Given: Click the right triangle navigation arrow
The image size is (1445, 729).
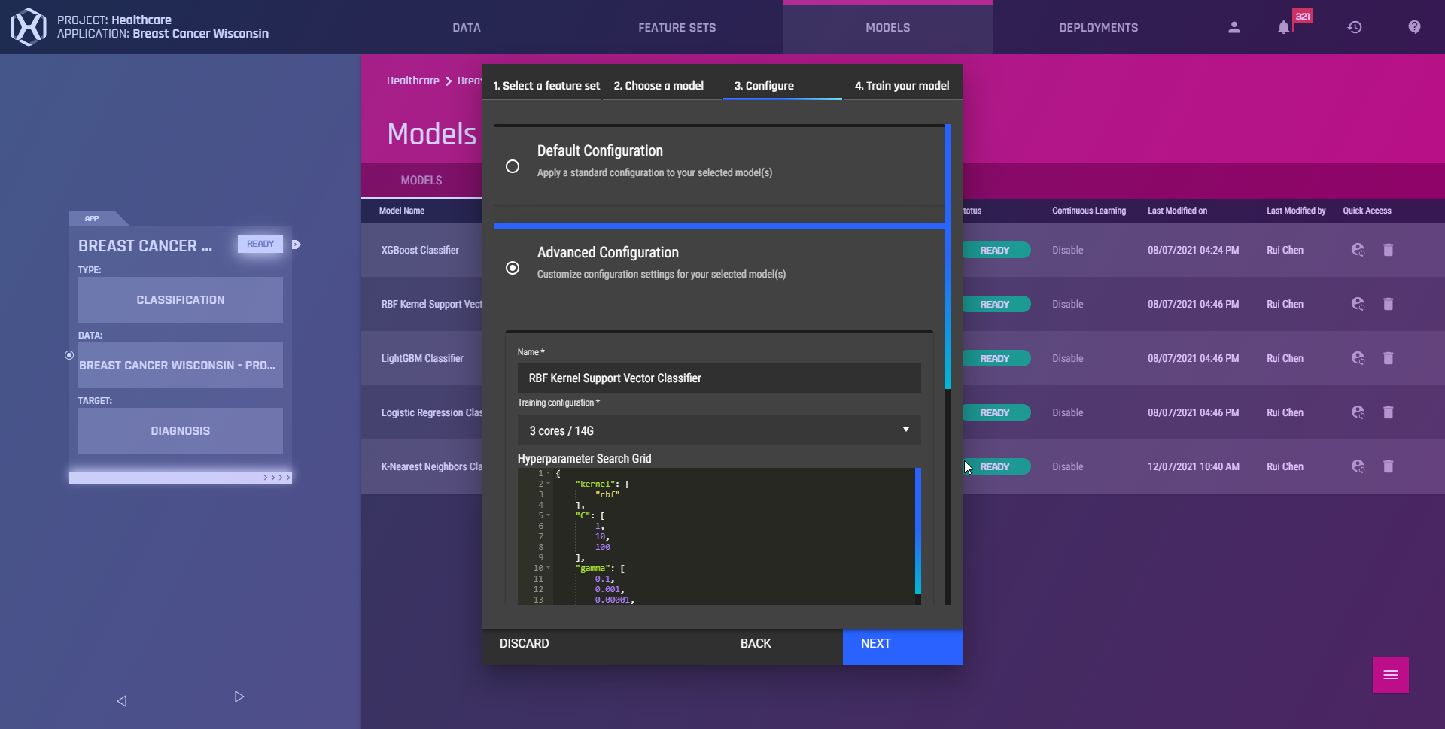Looking at the screenshot, I should coord(239,697).
